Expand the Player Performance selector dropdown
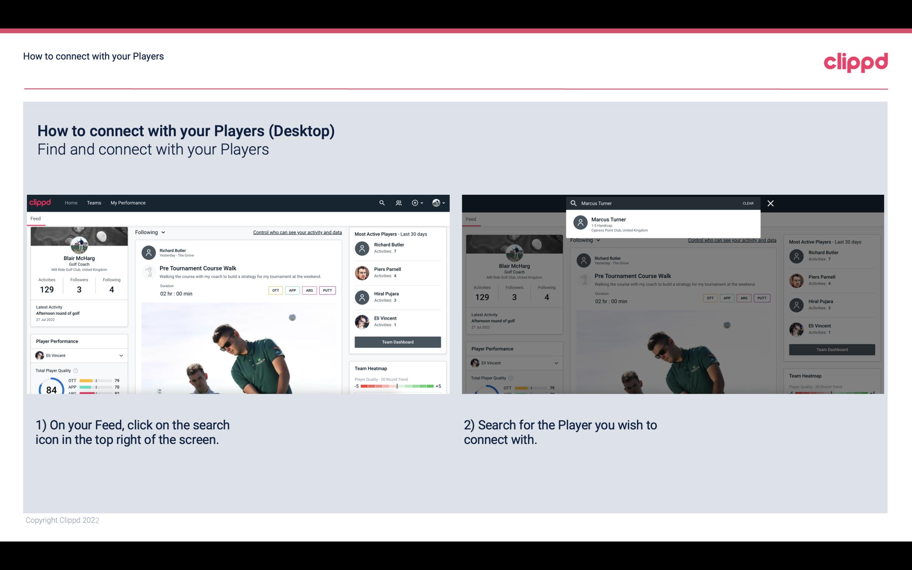The height and width of the screenshot is (570, 912). 120,355
